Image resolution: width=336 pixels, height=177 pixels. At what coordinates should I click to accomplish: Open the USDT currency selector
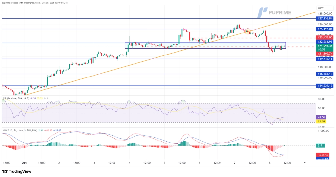click(x=321, y=8)
